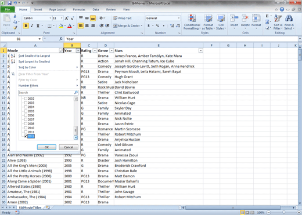Click the tblMovieTitles sheet tab
The width and height of the screenshot is (302, 215).
point(30,207)
